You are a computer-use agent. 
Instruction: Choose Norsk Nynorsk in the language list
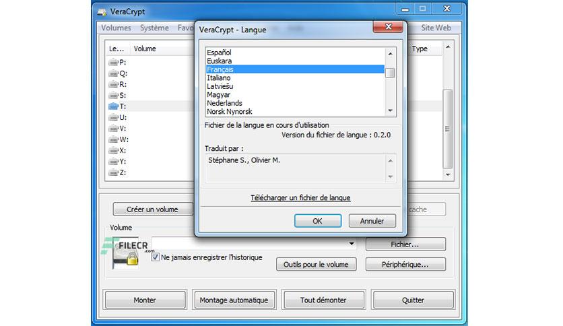295,112
